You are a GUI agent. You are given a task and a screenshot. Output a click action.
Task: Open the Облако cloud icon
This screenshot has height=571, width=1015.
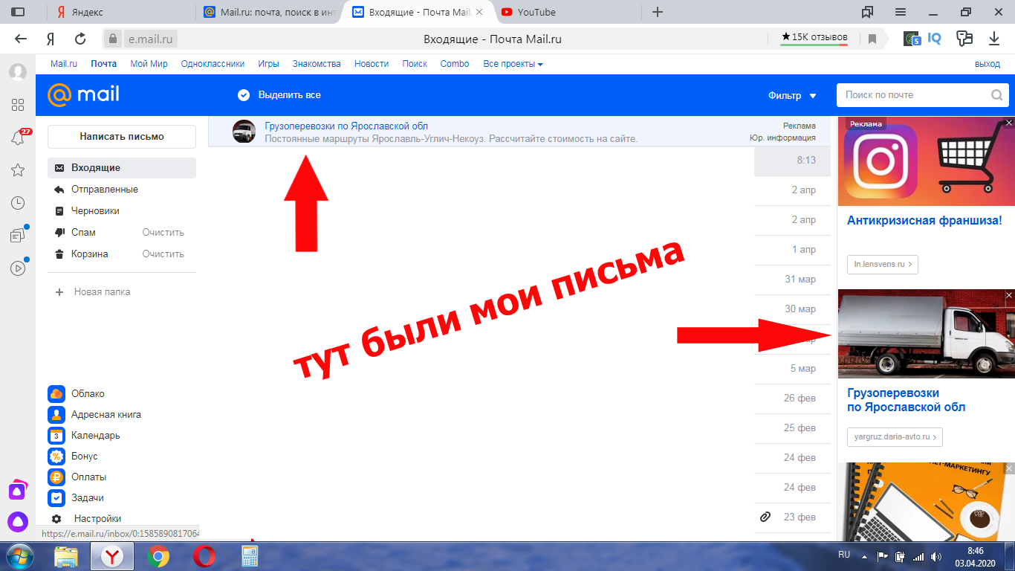click(56, 394)
